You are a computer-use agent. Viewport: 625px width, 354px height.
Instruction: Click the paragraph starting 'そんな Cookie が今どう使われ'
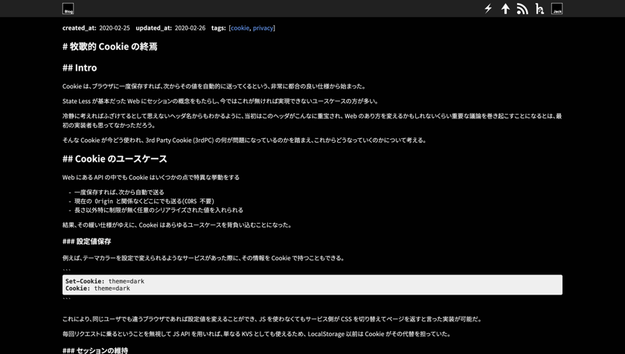click(245, 140)
